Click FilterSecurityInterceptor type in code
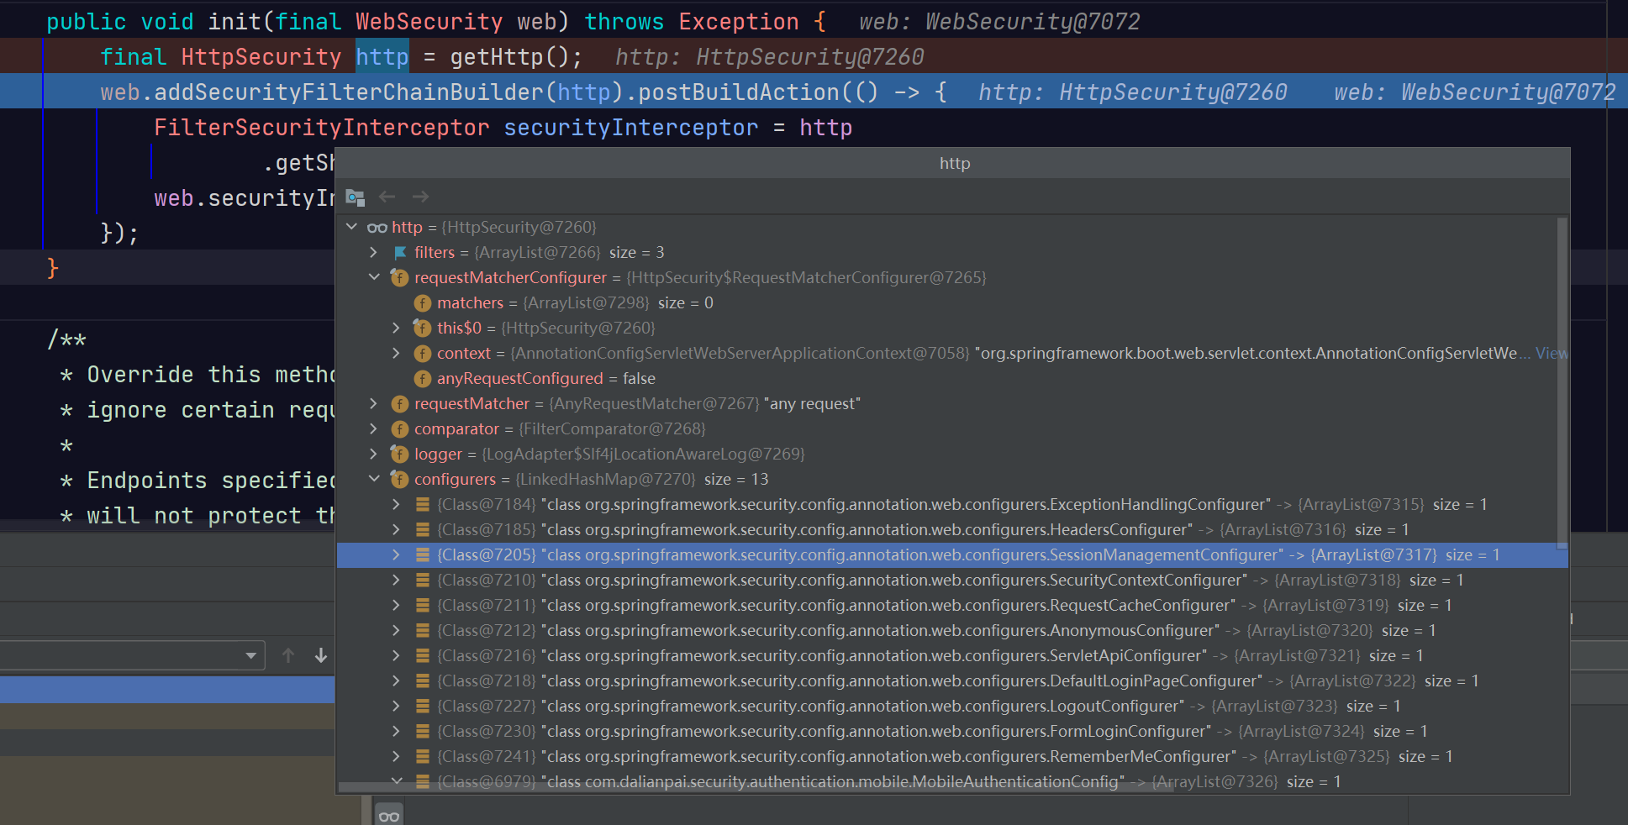 321,127
